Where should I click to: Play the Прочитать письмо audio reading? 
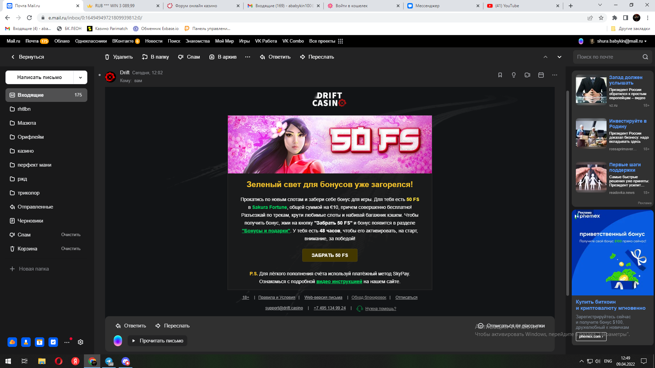pos(158,341)
